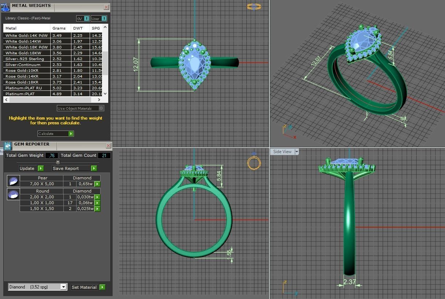The height and width of the screenshot is (299, 445).
Task: Click the 5.84 dimension in front view
Action: 219,176
